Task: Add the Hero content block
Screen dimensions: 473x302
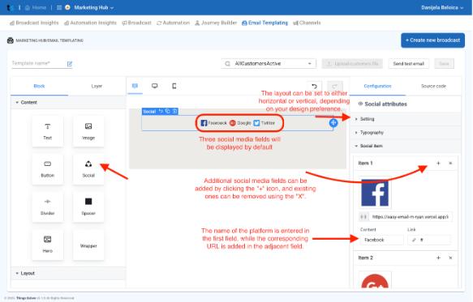Action: point(47,245)
